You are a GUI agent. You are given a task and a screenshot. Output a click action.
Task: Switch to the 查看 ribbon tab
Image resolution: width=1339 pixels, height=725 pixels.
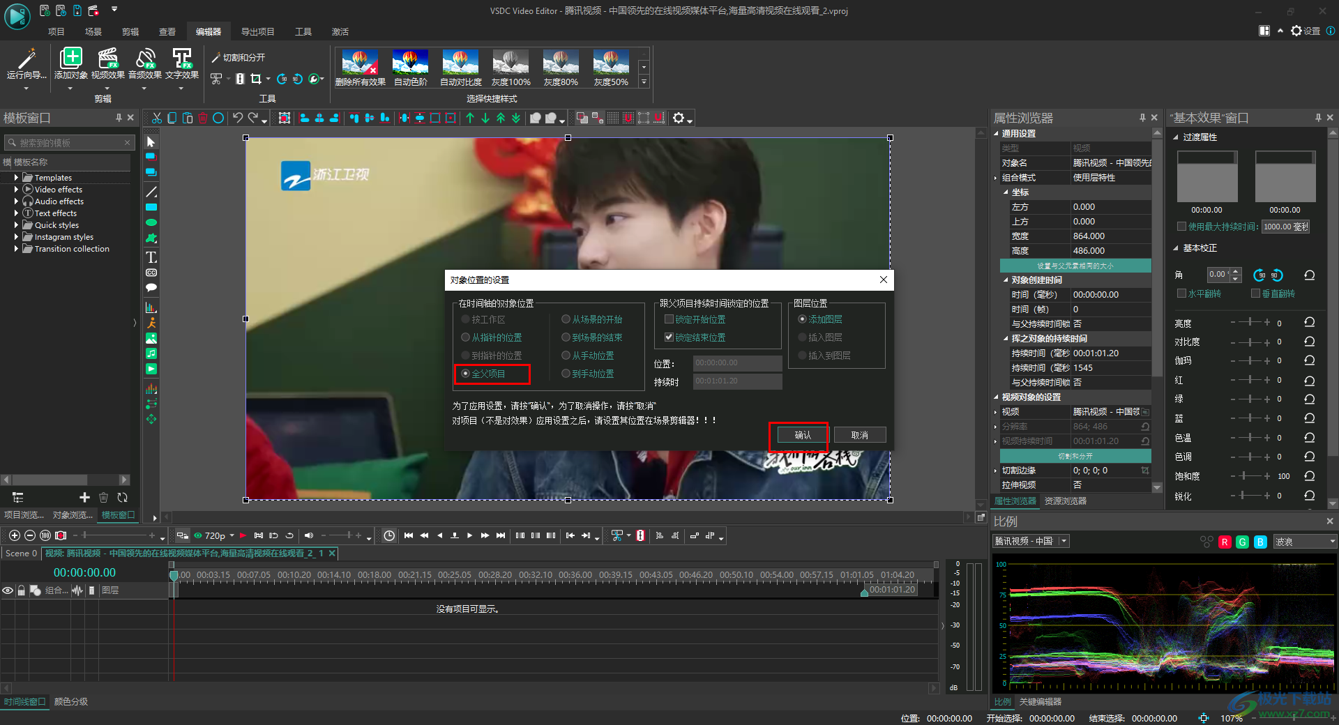point(167,32)
